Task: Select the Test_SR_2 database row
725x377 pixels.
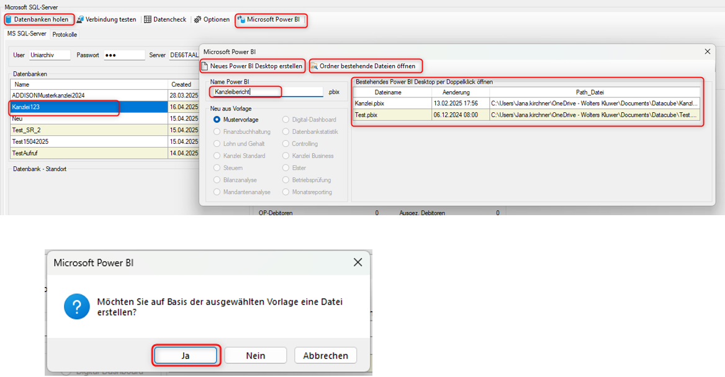Action: click(x=105, y=130)
